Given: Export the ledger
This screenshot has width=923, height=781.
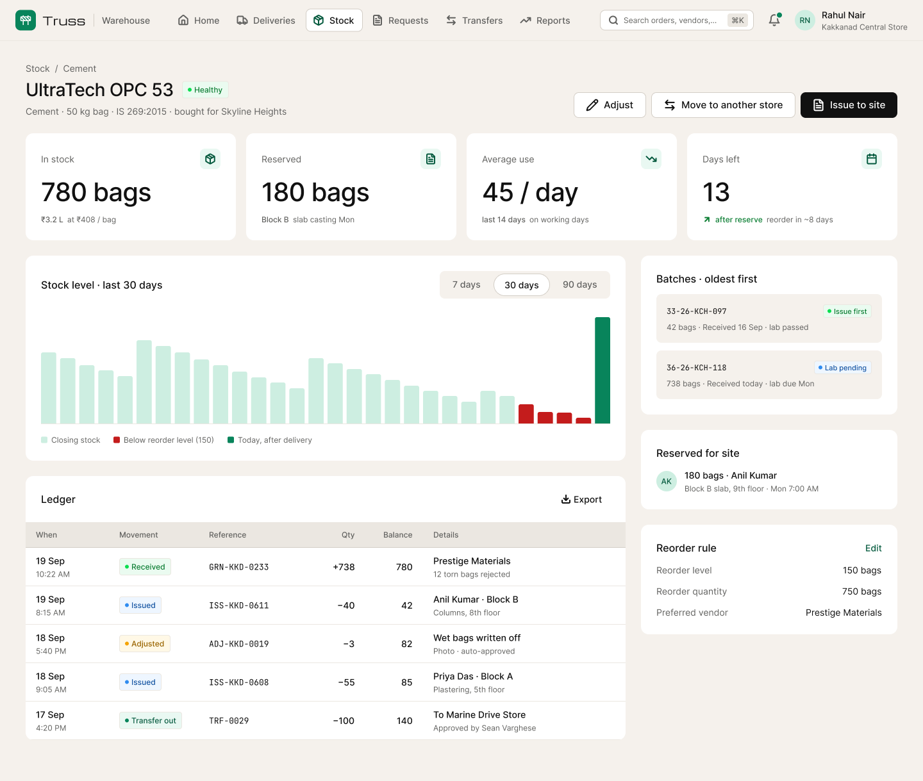Looking at the screenshot, I should tap(581, 500).
